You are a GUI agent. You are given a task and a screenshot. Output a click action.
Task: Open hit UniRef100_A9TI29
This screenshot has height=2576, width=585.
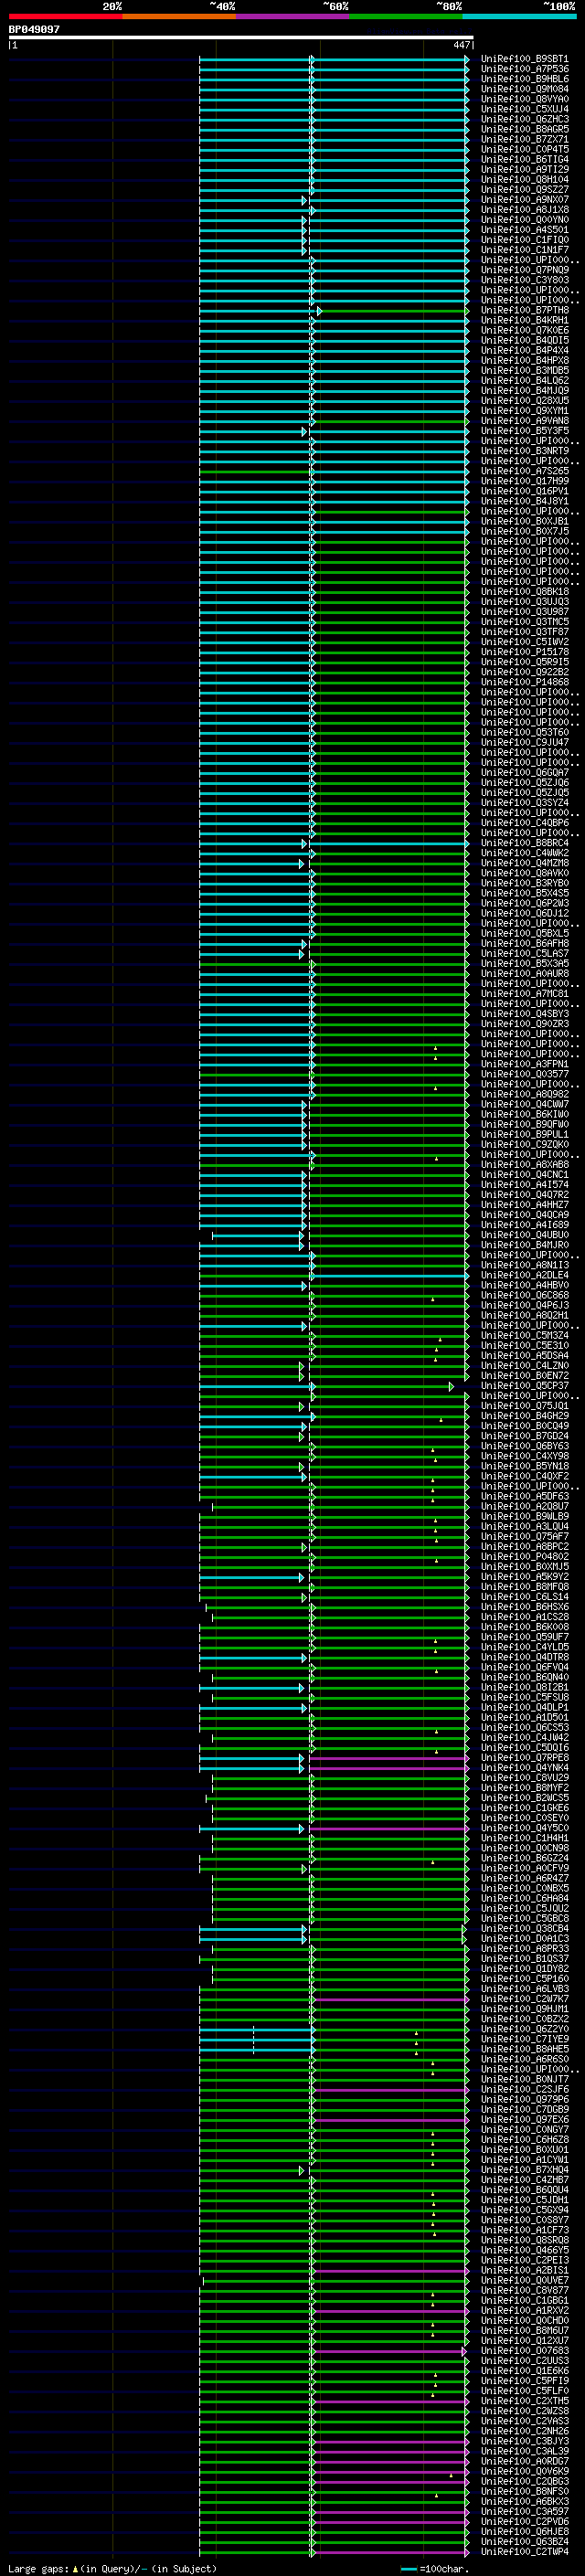525,169
